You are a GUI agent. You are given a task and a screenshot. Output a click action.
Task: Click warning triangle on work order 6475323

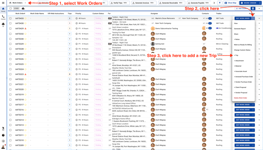(x=26, y=74)
